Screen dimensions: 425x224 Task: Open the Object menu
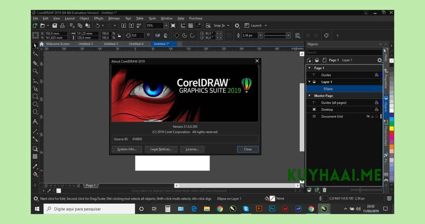tap(84, 18)
